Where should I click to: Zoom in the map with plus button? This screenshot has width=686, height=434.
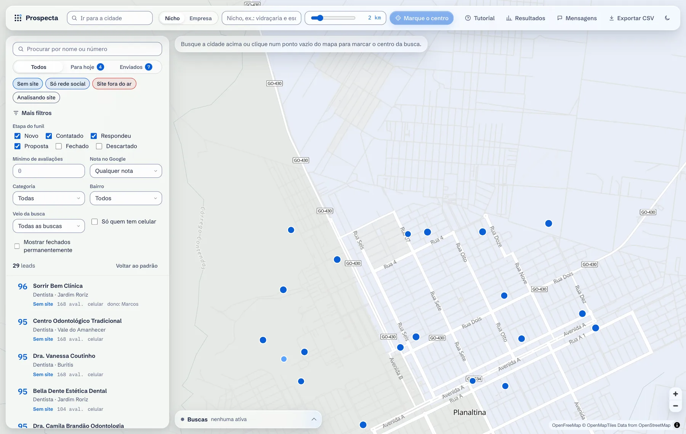tap(675, 394)
